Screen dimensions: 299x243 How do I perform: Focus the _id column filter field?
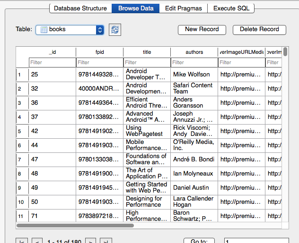(53, 63)
